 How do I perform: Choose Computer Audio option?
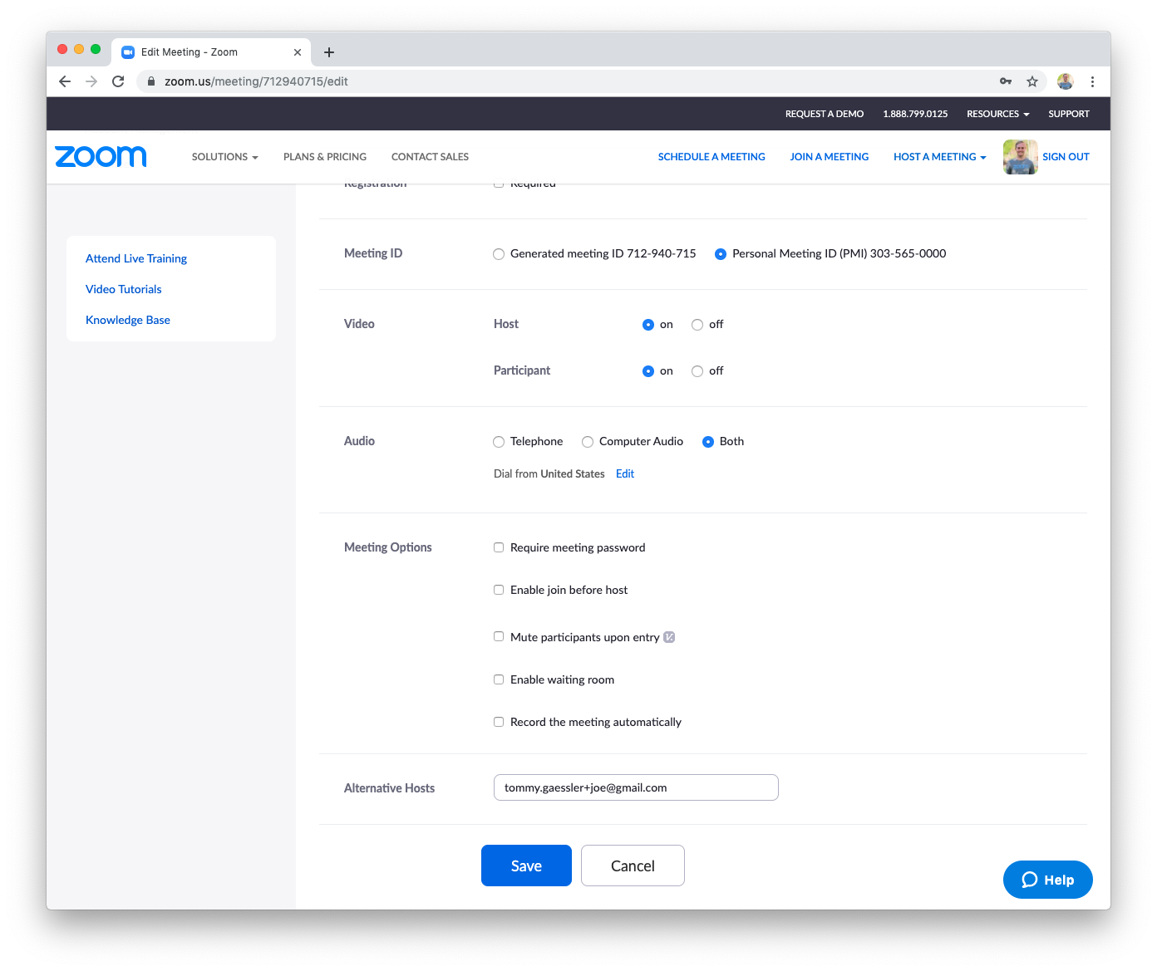pos(588,442)
